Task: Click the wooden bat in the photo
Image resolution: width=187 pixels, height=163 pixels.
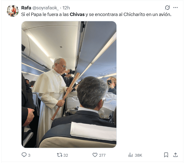Action: point(65,96)
